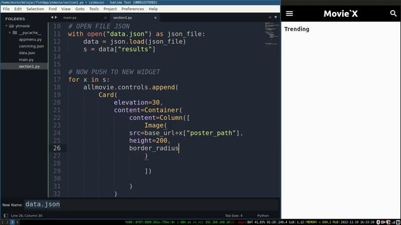
Task: Change the Tab Size: 4 setting
Action: coord(234,216)
